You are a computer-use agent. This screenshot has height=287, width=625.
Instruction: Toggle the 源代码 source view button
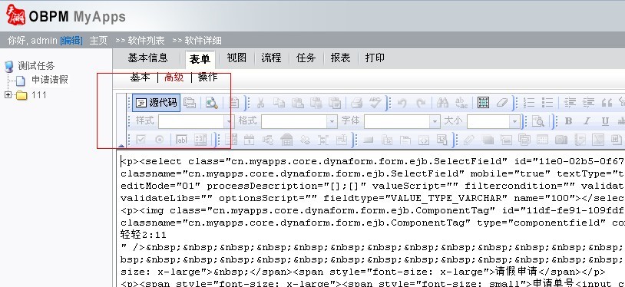(x=157, y=103)
